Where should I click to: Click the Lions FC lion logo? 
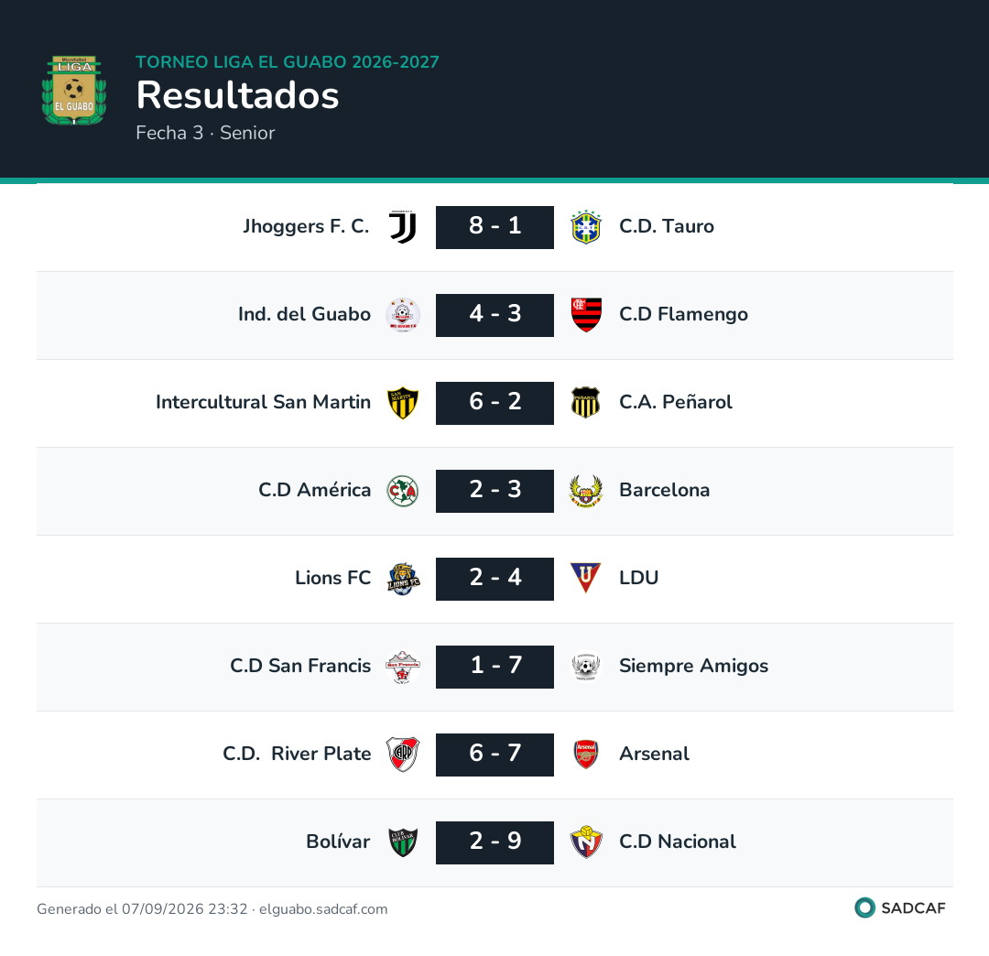click(x=402, y=579)
